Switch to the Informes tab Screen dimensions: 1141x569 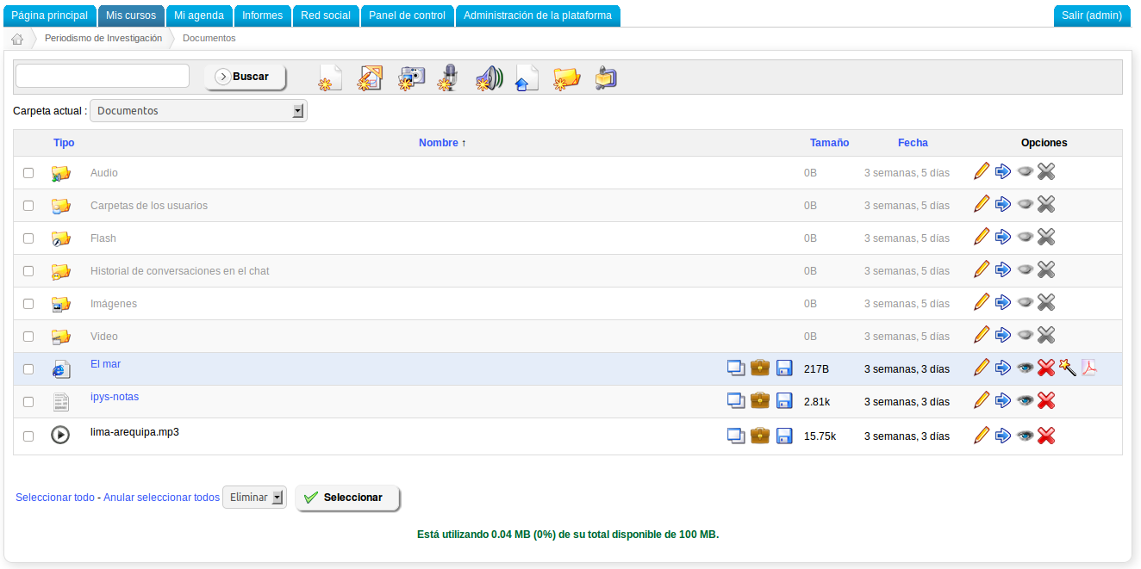pos(262,15)
